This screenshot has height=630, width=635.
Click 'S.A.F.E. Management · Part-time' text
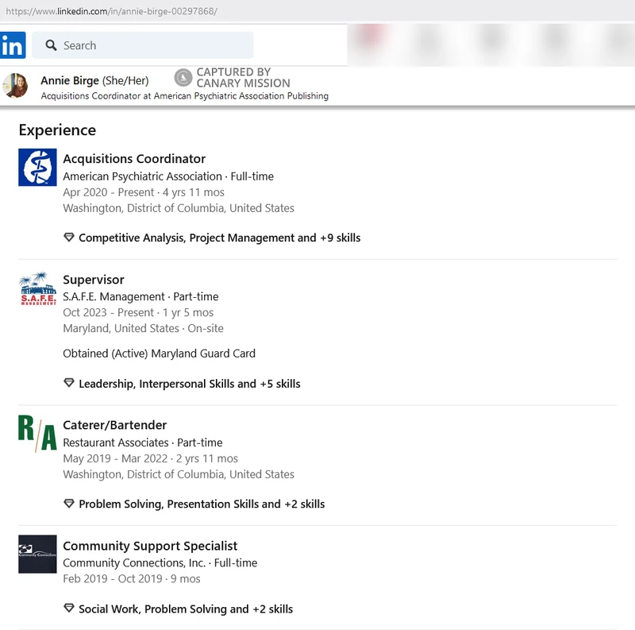click(x=140, y=296)
